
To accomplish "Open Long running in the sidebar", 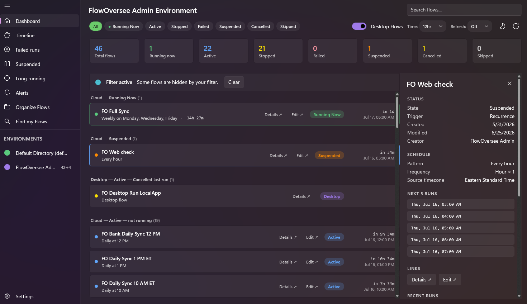I will pos(39,78).
